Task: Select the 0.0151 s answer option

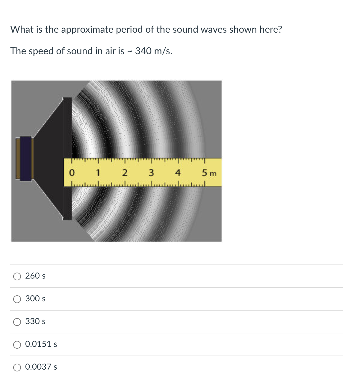Action: click(17, 344)
